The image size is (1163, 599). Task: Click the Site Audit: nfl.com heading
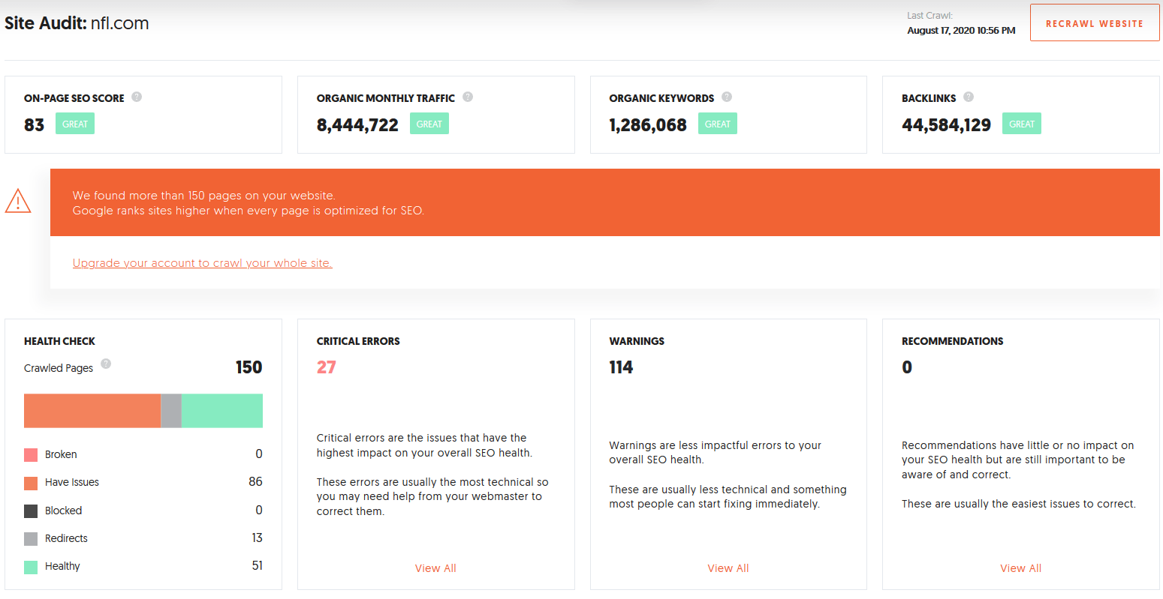pyautogui.click(x=77, y=23)
